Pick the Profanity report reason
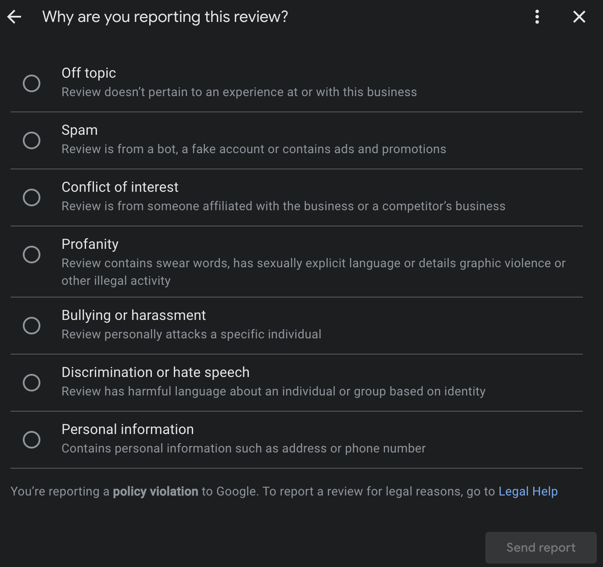This screenshot has width=603, height=567. coord(31,254)
